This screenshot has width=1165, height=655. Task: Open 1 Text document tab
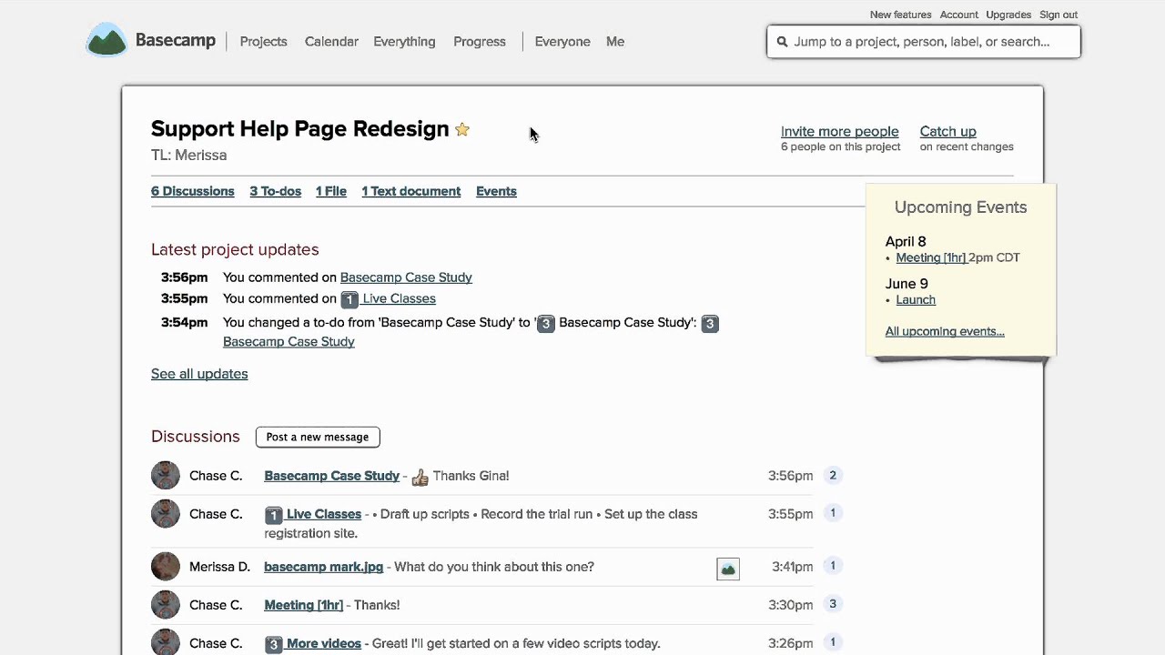pos(411,191)
